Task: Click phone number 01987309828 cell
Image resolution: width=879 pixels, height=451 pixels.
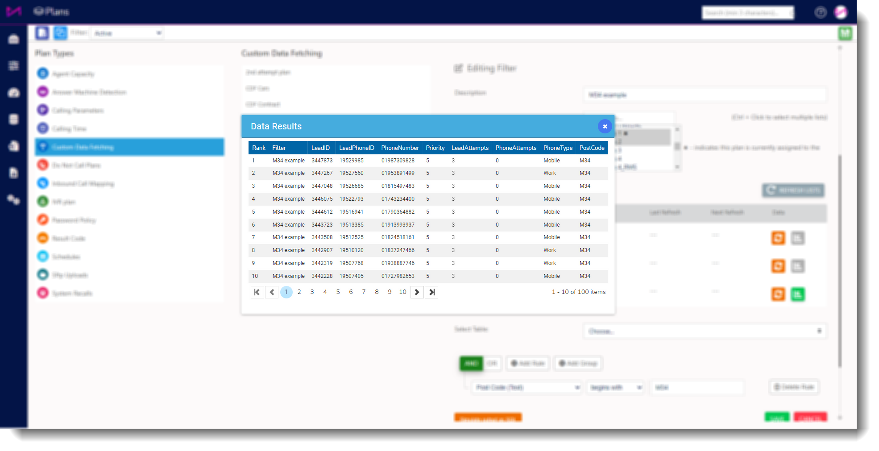Action: (x=398, y=161)
